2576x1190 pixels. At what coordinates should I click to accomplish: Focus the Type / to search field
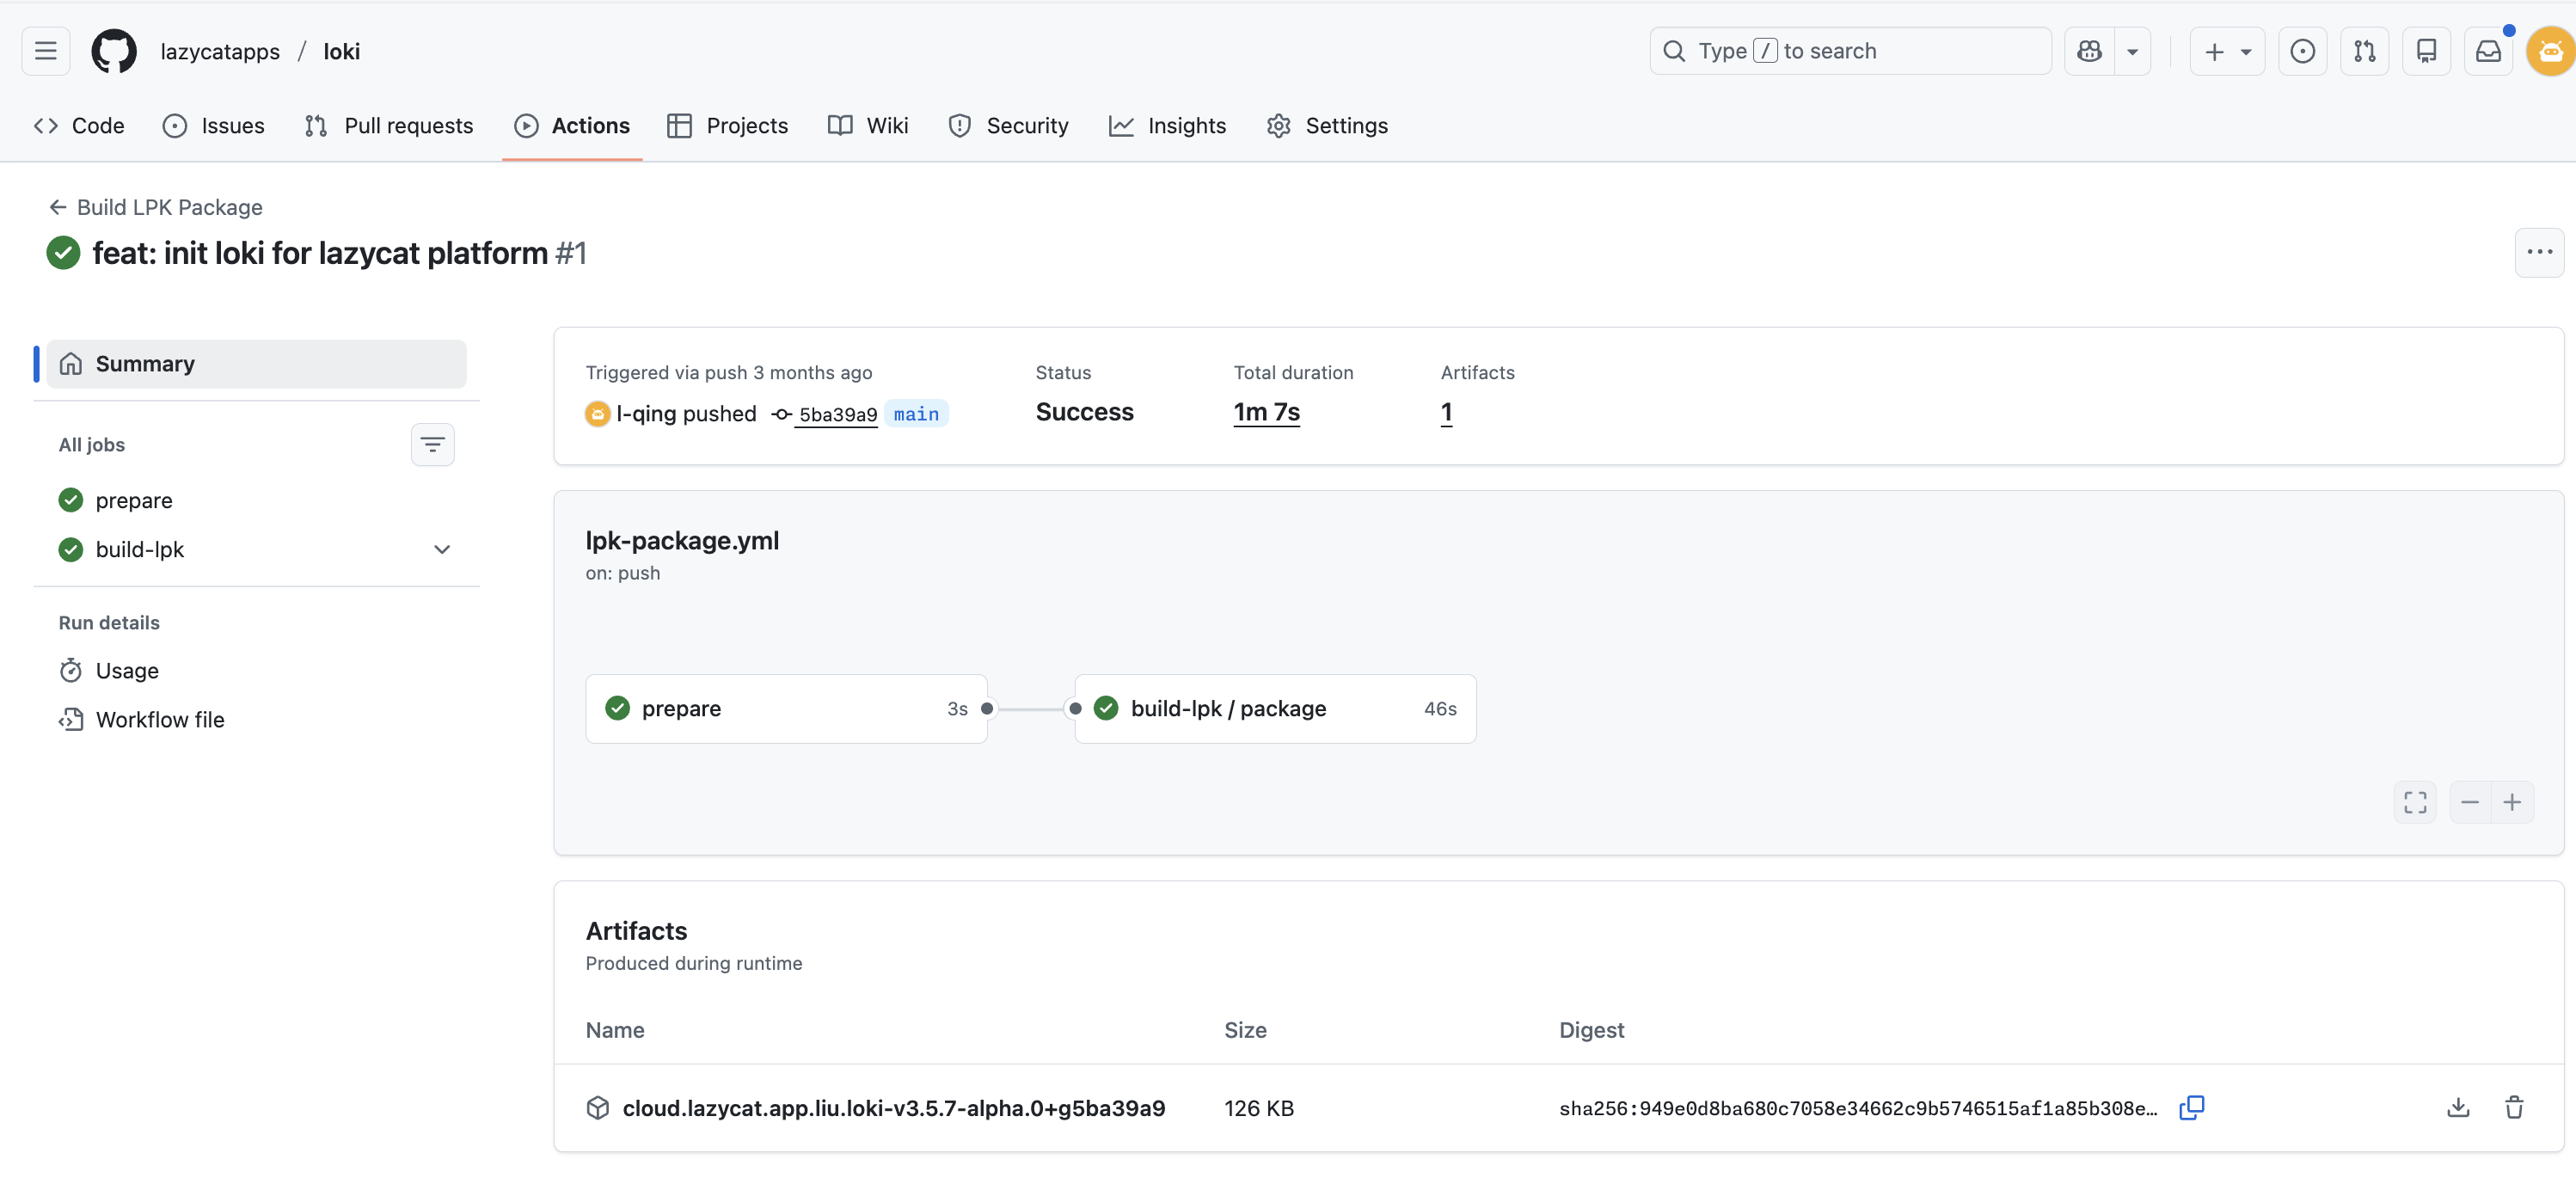point(1850,51)
